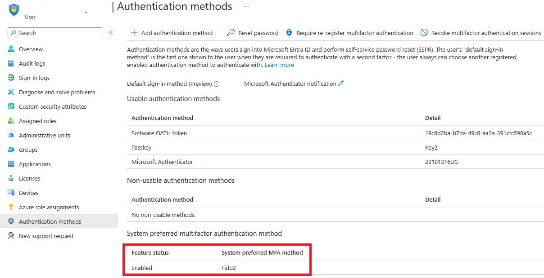This screenshot has width=544, height=278.
Task: Click the Azure role assignments key icon
Action: [11, 207]
